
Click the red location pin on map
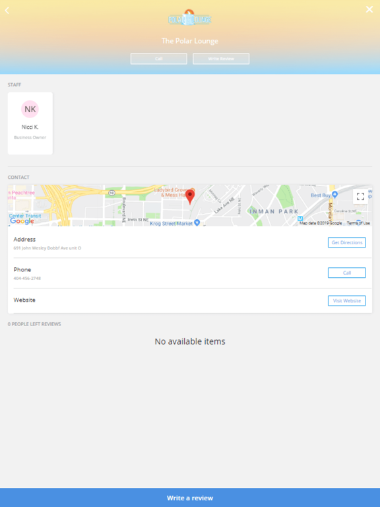point(190,197)
